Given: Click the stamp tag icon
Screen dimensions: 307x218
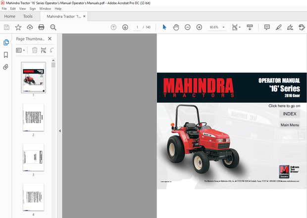Looking at the screenshot, I should (302, 27).
